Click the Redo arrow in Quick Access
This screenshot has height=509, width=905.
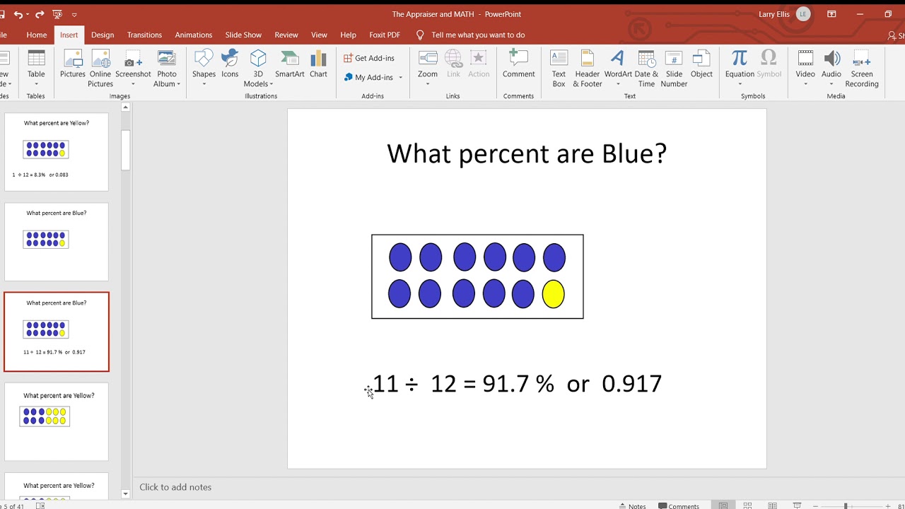(40, 14)
